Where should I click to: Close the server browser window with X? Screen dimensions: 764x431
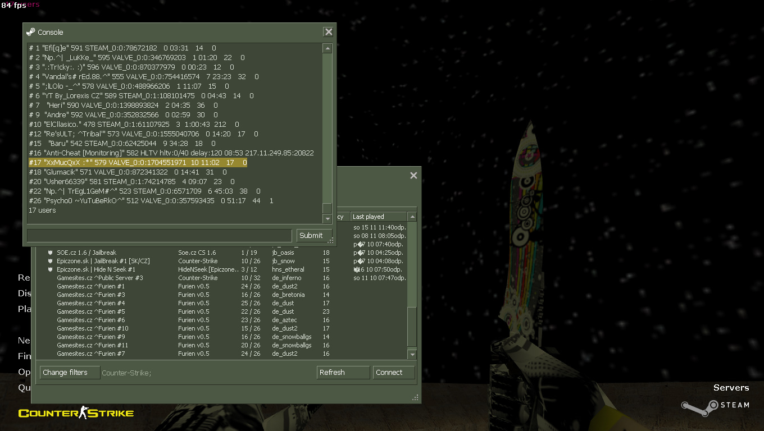413,176
